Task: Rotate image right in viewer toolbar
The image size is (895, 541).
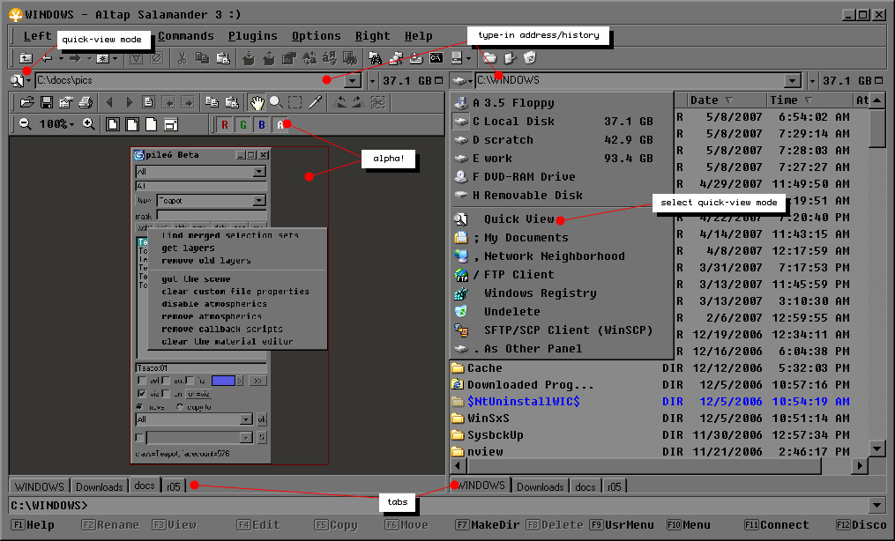Action: [x=358, y=102]
